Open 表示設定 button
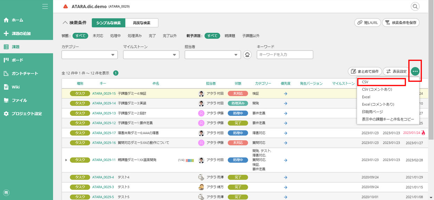The image size is (434, 200). (x=396, y=71)
